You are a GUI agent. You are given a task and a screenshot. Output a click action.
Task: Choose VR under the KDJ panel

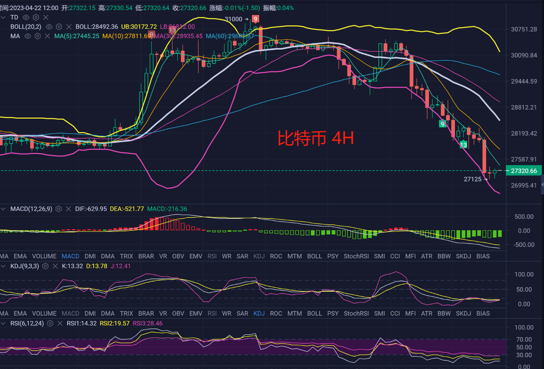coord(163,313)
